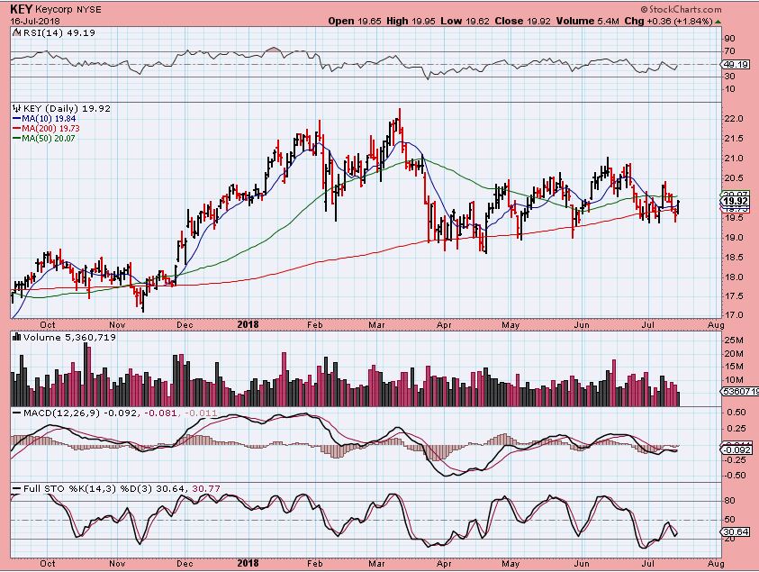Click the Mar label under price chart
759x572 pixels.
point(376,325)
